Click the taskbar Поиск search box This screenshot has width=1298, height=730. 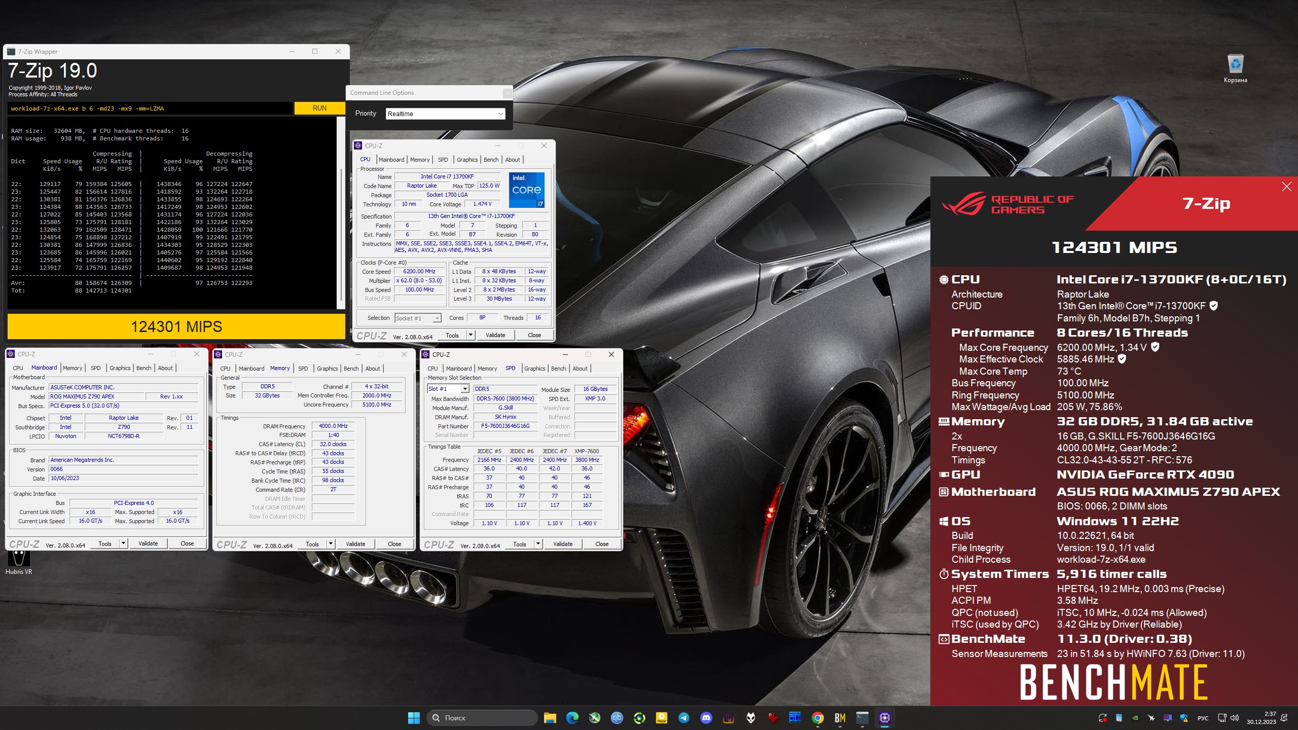(x=483, y=717)
